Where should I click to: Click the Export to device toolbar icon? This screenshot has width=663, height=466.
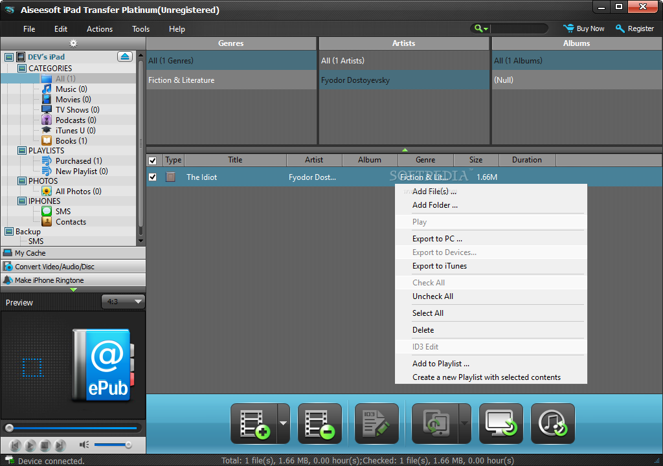click(x=435, y=424)
